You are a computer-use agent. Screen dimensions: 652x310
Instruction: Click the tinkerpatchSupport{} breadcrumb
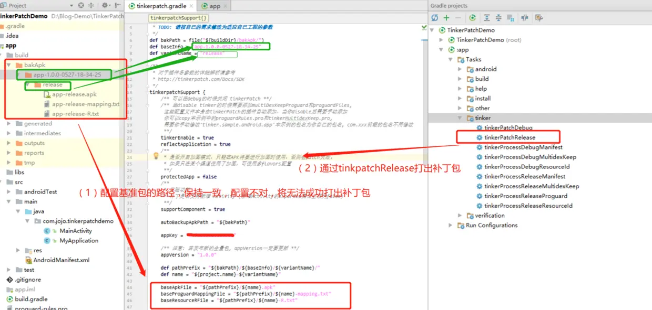click(x=178, y=18)
